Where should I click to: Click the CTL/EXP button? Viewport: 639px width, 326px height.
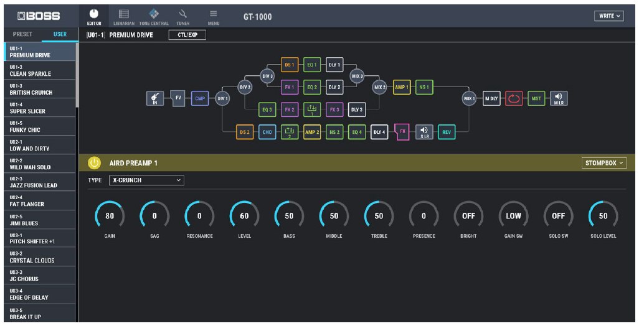187,35
